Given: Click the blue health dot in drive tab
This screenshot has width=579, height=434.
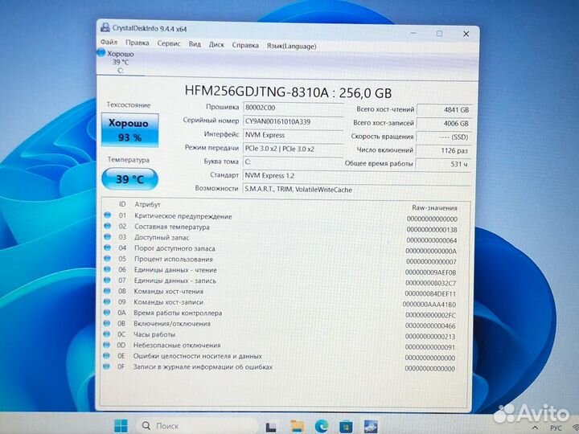Looking at the screenshot, I should [101, 53].
